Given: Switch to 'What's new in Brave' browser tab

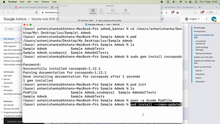Looking at the screenshot, I should (32, 7).
